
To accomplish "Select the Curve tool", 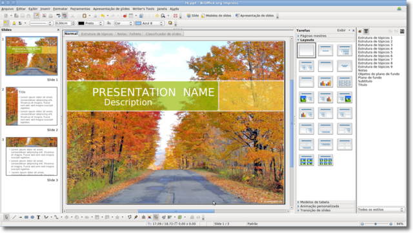I will point(46,218).
